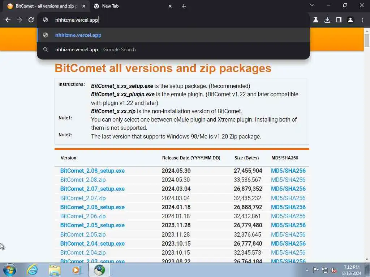Click the 27,455,904 size value
Image resolution: width=370 pixels, height=277 pixels.
click(248, 171)
